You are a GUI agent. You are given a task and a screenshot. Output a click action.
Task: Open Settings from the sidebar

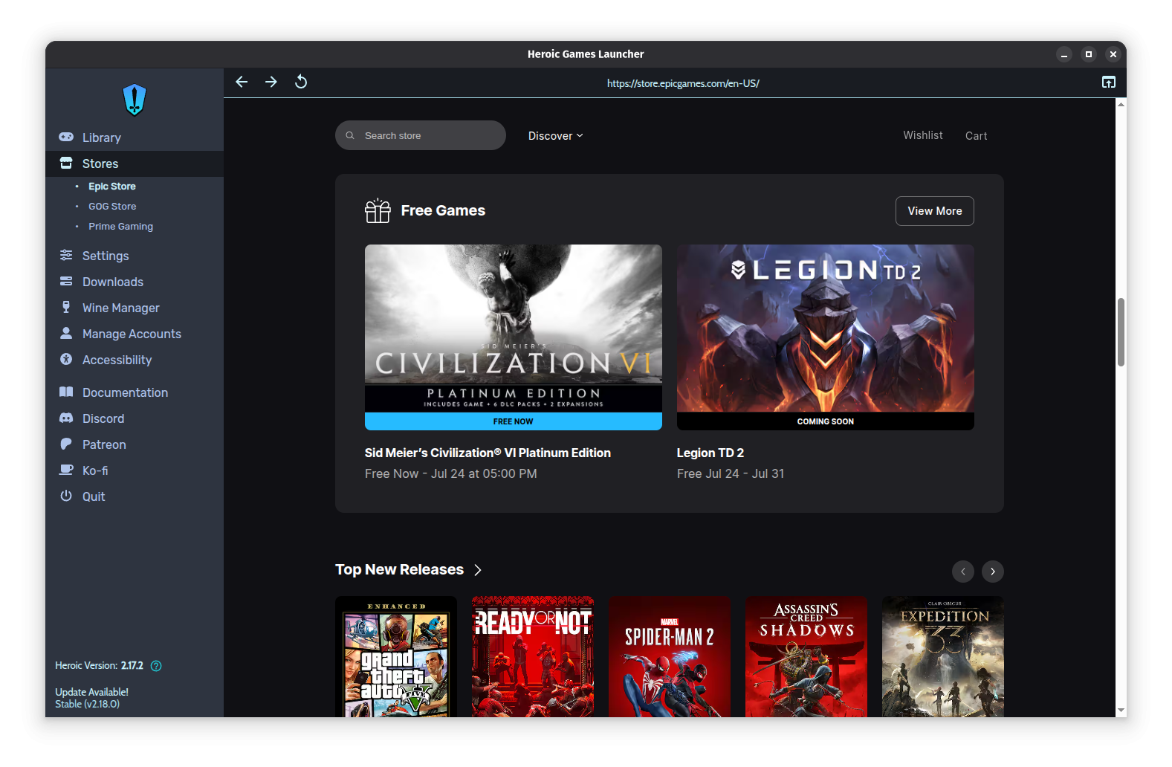135,256
